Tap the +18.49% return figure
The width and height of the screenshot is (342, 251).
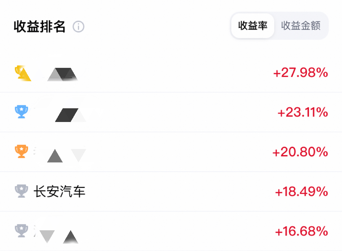[301, 192]
